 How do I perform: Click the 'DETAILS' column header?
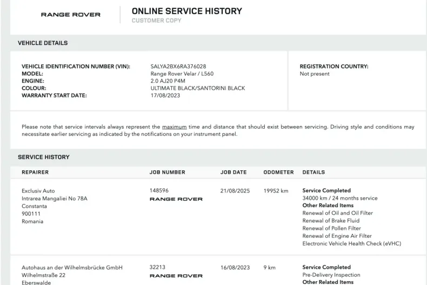point(313,172)
